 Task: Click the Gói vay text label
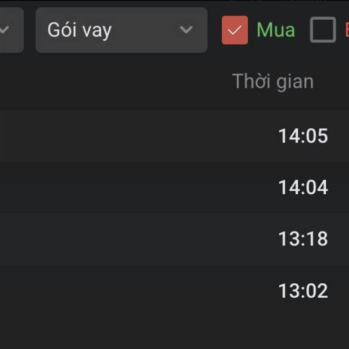point(79,30)
